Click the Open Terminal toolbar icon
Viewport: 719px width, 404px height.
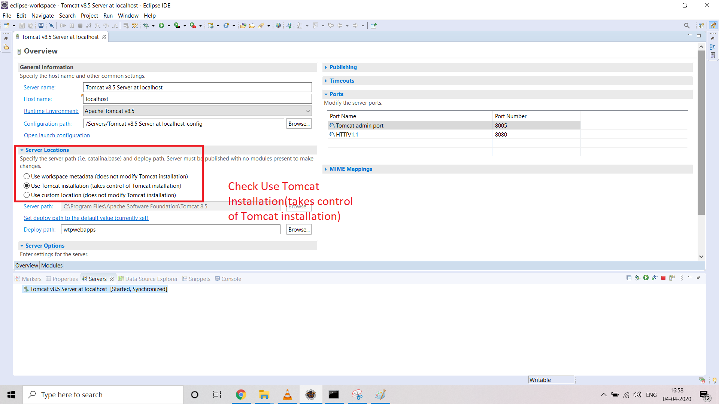point(41,25)
